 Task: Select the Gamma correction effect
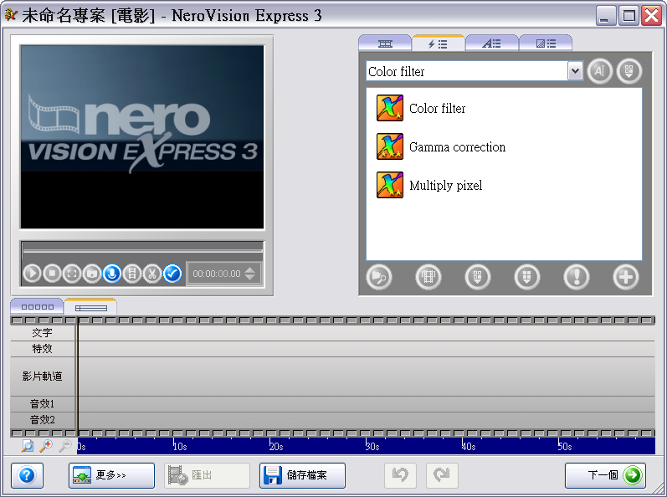(x=441, y=146)
